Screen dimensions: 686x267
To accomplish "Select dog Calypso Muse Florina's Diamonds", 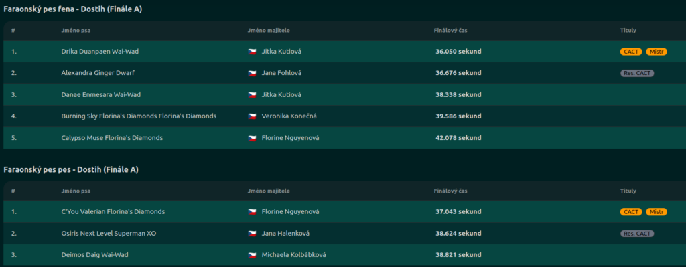I will pos(112,138).
